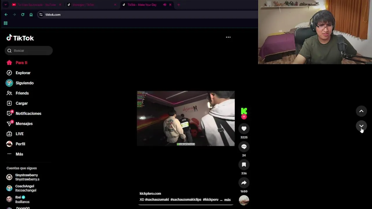The width and height of the screenshot is (372, 209).
Task: Click the browser home icon
Action: coord(31,15)
